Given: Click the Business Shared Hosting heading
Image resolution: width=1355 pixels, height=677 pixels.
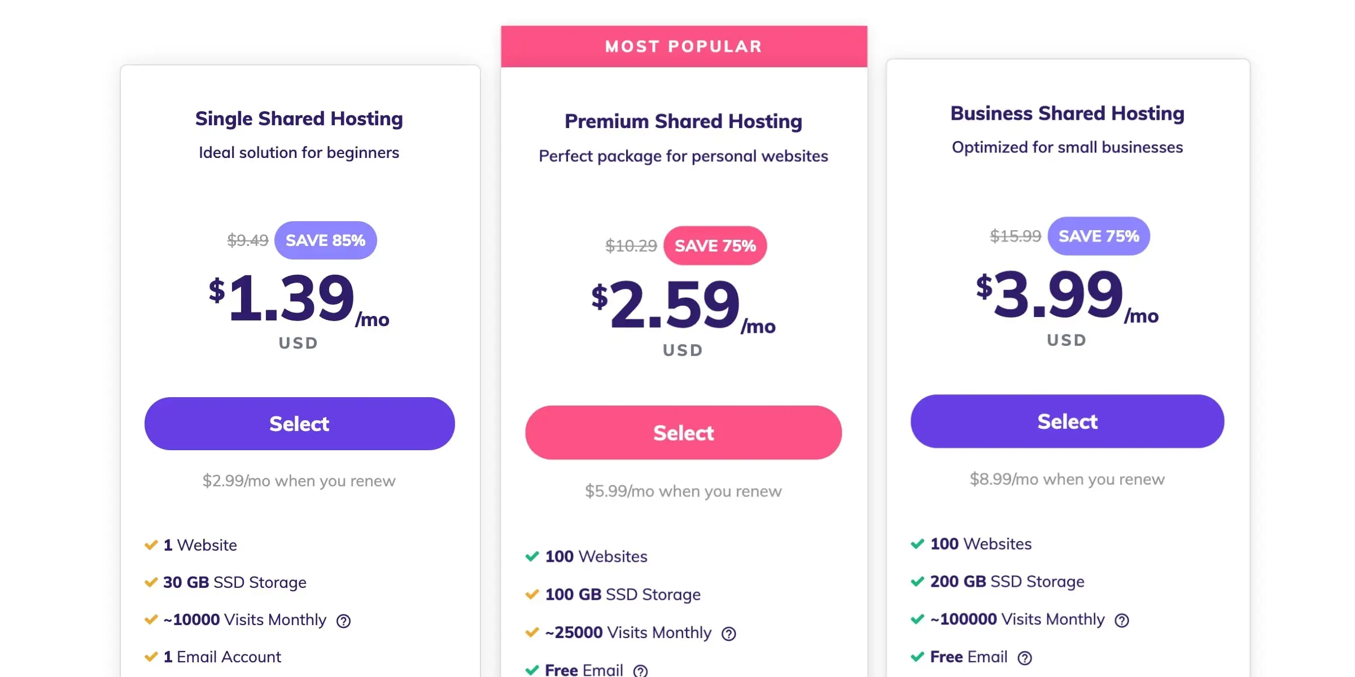Looking at the screenshot, I should click(1067, 113).
